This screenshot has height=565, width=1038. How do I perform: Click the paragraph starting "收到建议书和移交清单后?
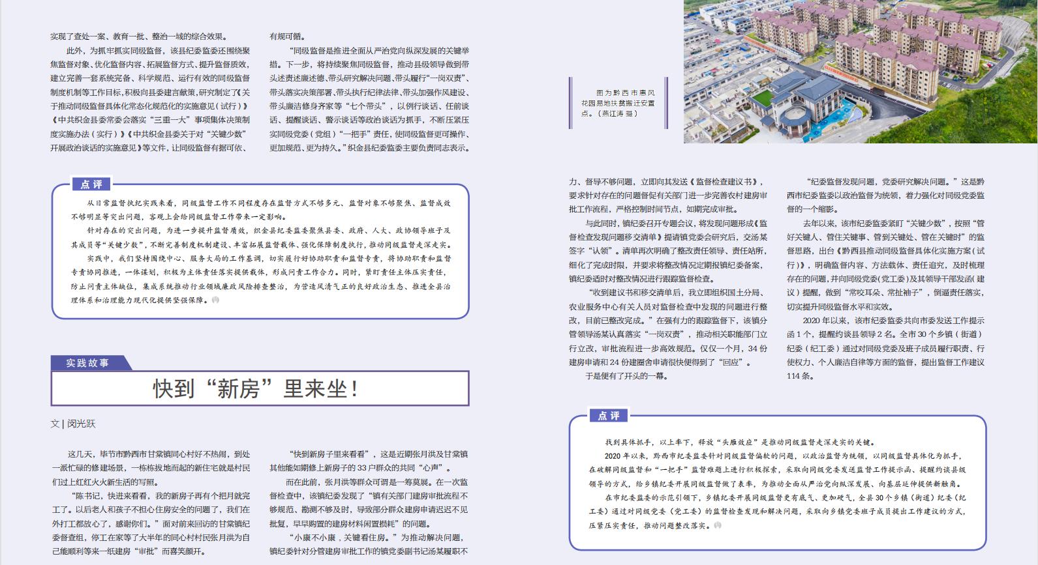[x=668, y=327]
